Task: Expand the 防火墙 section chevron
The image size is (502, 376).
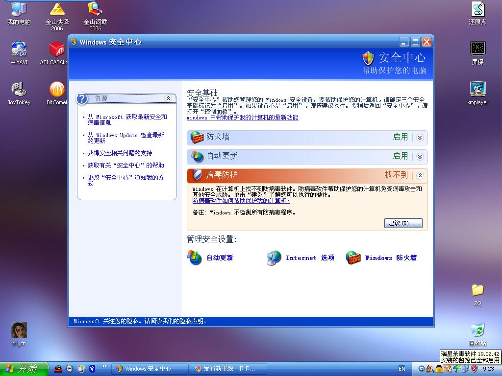Action: tap(420, 138)
